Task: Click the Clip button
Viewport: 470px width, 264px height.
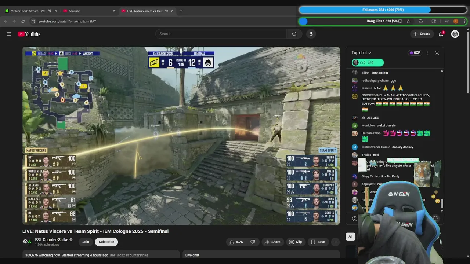Action: pos(296,242)
